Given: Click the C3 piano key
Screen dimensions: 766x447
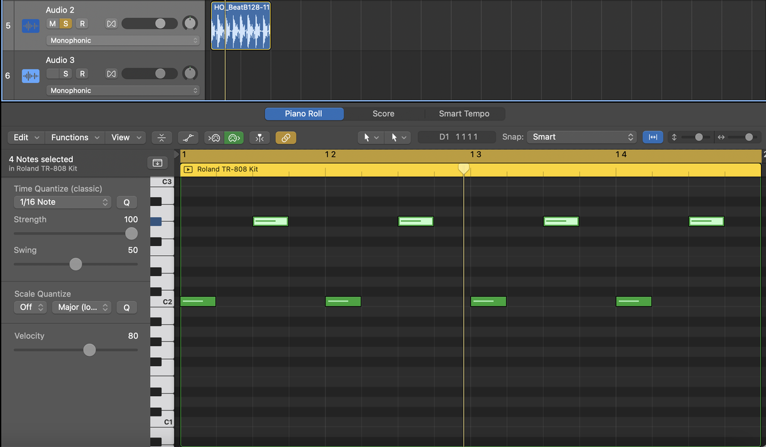Looking at the screenshot, I should point(161,182).
